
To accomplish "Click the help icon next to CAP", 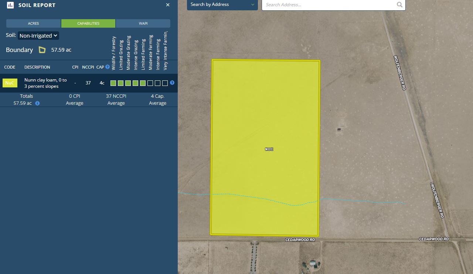I will [x=108, y=67].
